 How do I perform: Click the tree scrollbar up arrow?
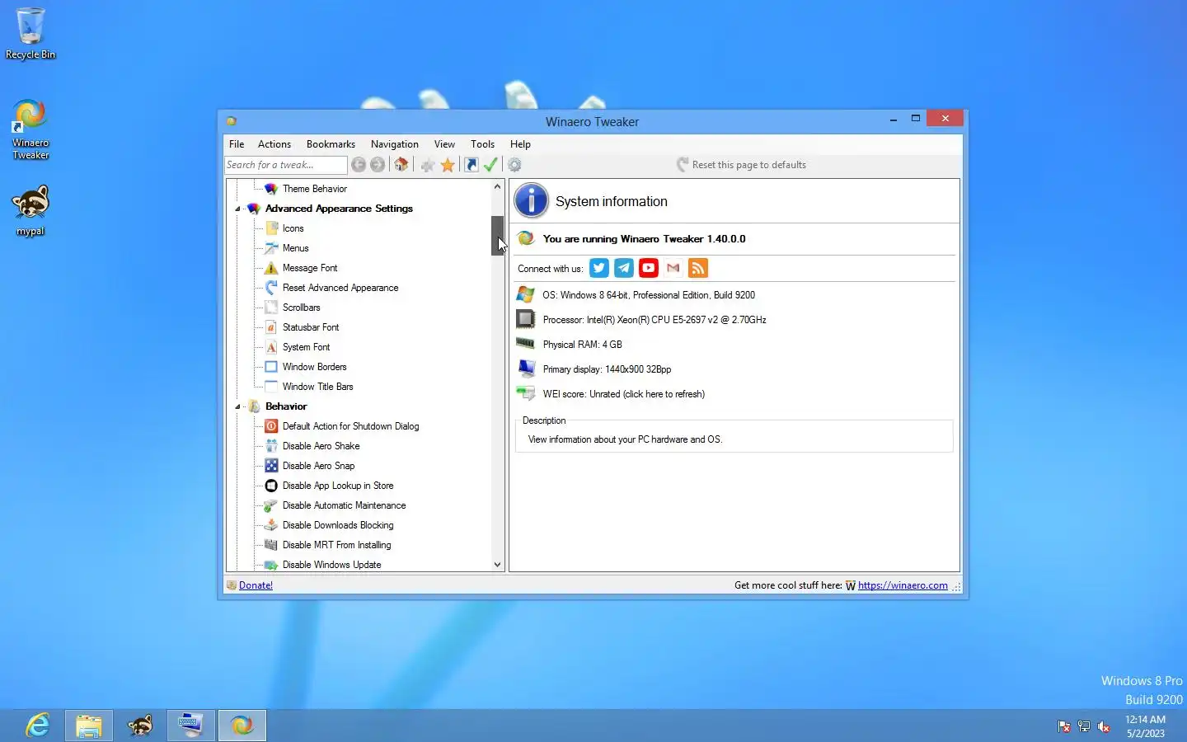497,186
